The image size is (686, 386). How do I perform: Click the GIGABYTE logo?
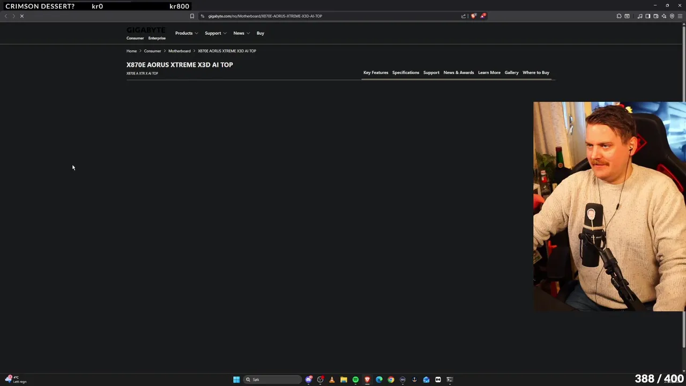click(x=146, y=30)
